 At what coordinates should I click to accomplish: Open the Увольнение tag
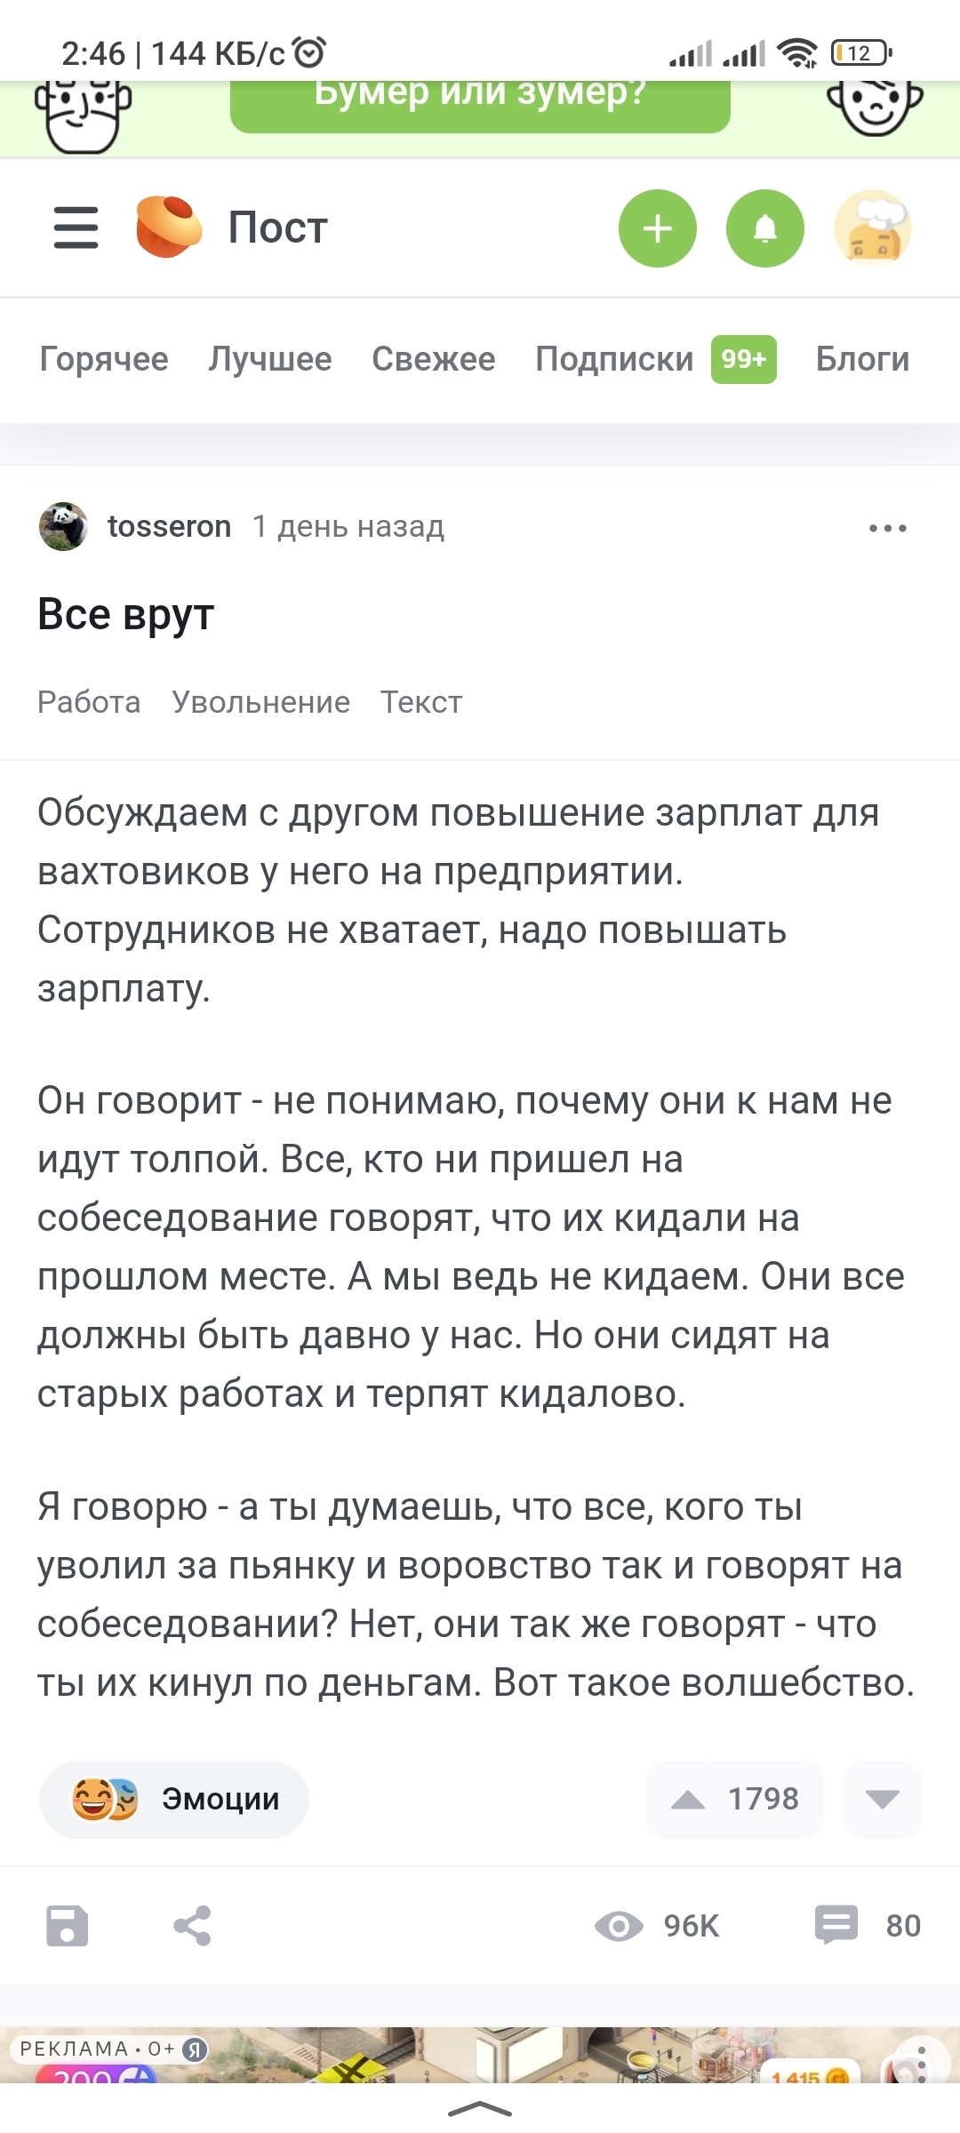(260, 702)
